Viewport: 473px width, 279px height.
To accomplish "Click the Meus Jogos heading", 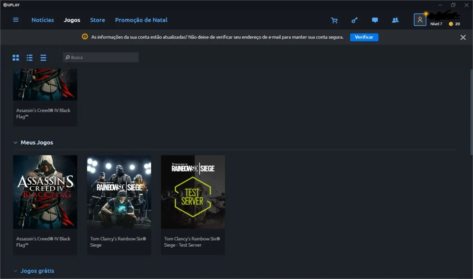I will [x=37, y=143].
